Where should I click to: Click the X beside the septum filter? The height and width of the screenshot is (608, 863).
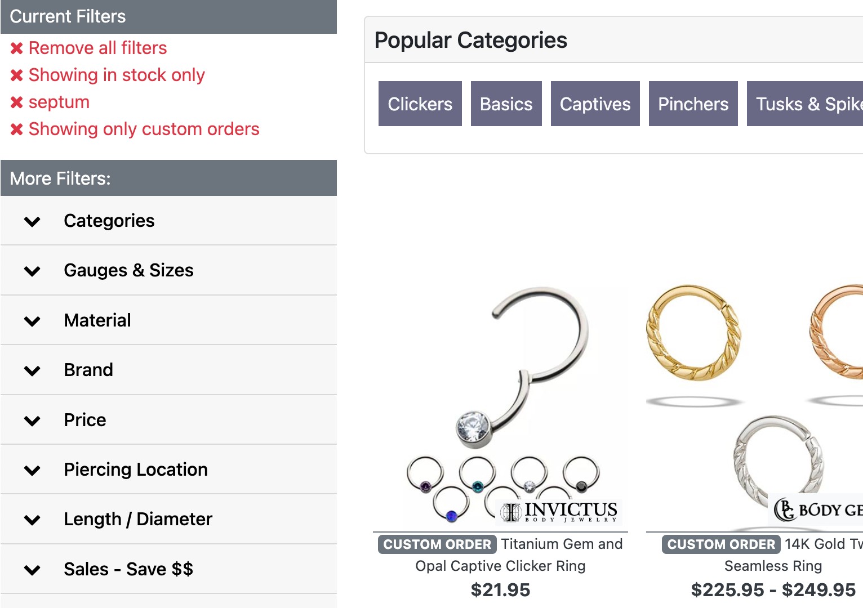(16, 102)
